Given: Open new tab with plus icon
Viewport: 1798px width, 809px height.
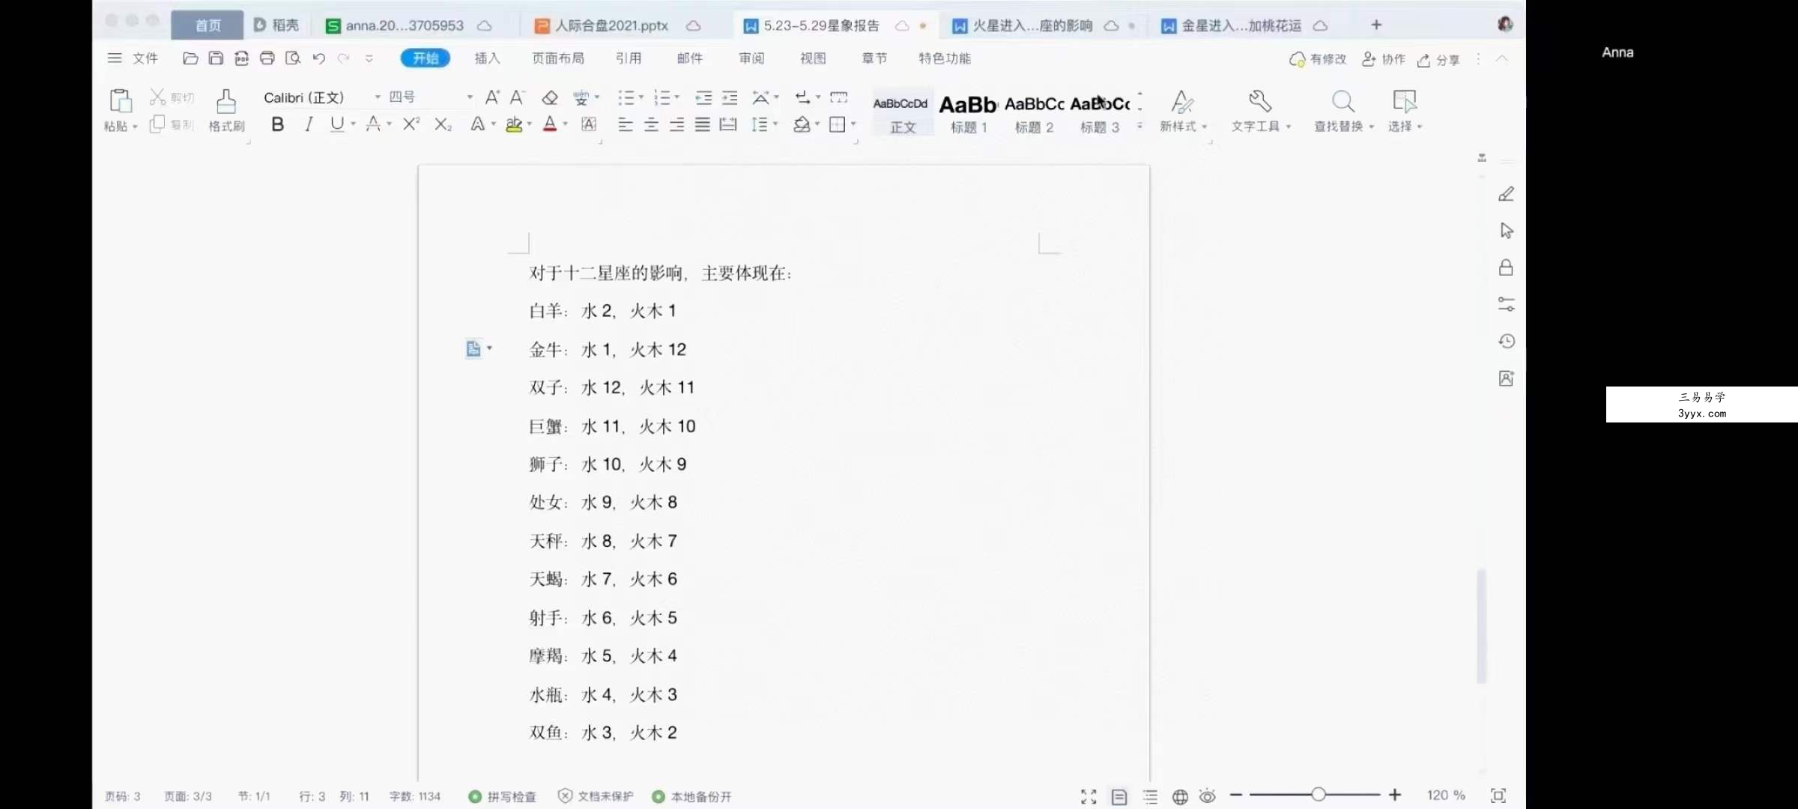Looking at the screenshot, I should click(1376, 25).
